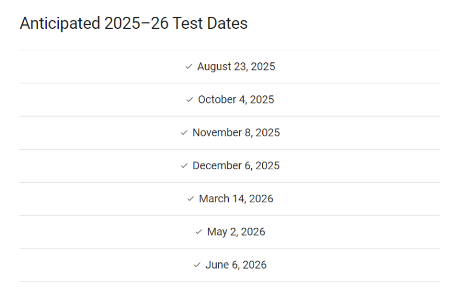Select the May 2, 2026 test date
Viewport: 461px width, 297px height.
(x=236, y=232)
